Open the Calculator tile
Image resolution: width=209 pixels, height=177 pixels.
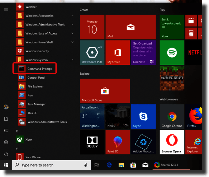coord(191,33)
